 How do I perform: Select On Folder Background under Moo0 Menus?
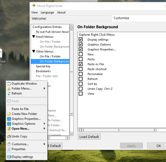click(x=54, y=47)
